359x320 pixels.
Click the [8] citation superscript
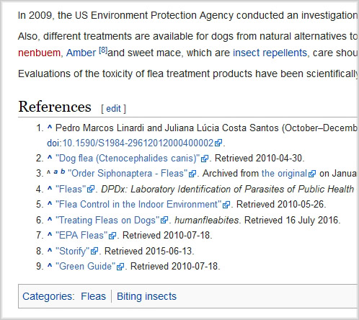(x=103, y=50)
